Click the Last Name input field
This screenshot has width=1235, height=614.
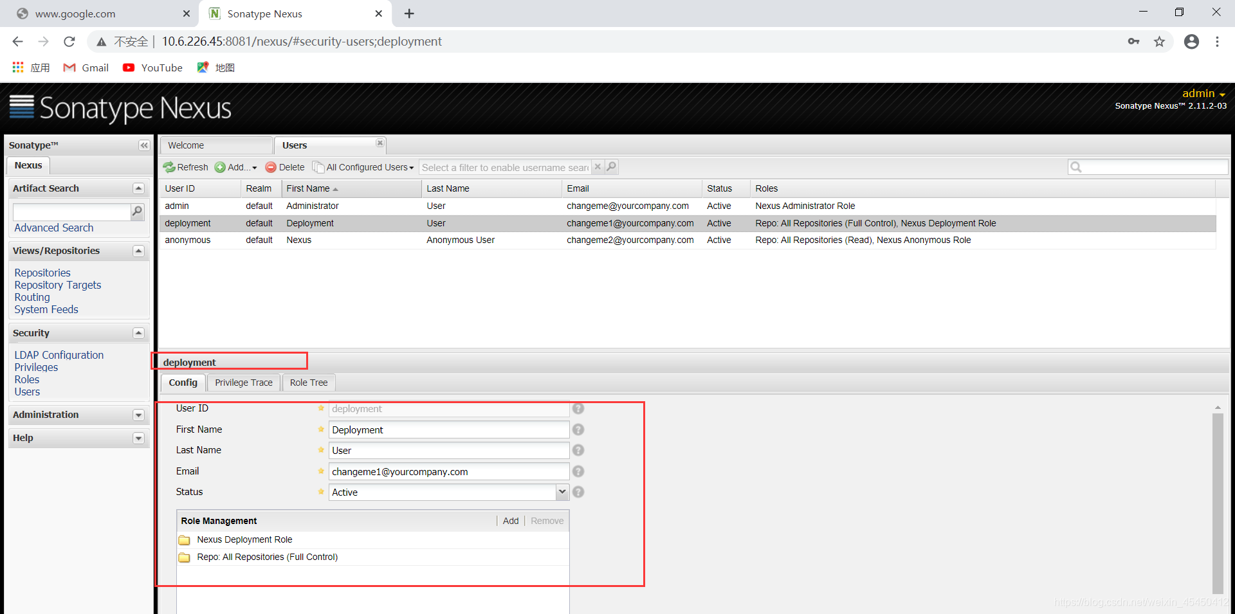pos(449,450)
